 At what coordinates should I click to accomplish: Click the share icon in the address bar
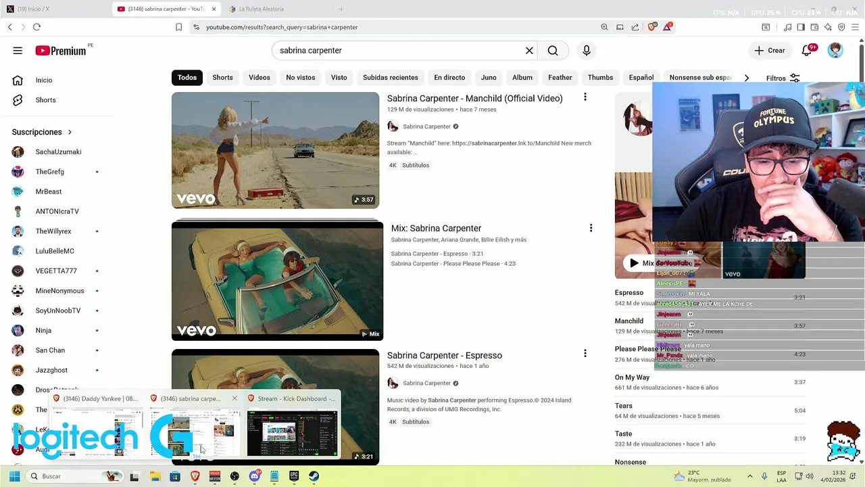(635, 27)
